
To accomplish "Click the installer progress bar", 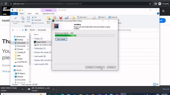I will [x=85, y=35].
